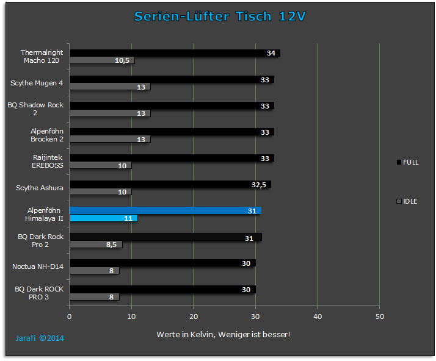This screenshot has height=361, width=436.
Task: Click the blue Himalaya II full-load bar 31
Action: tap(165, 210)
